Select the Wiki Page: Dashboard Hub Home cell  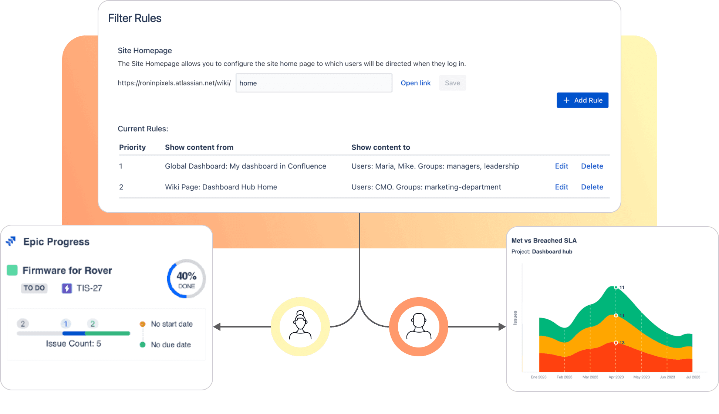click(221, 187)
